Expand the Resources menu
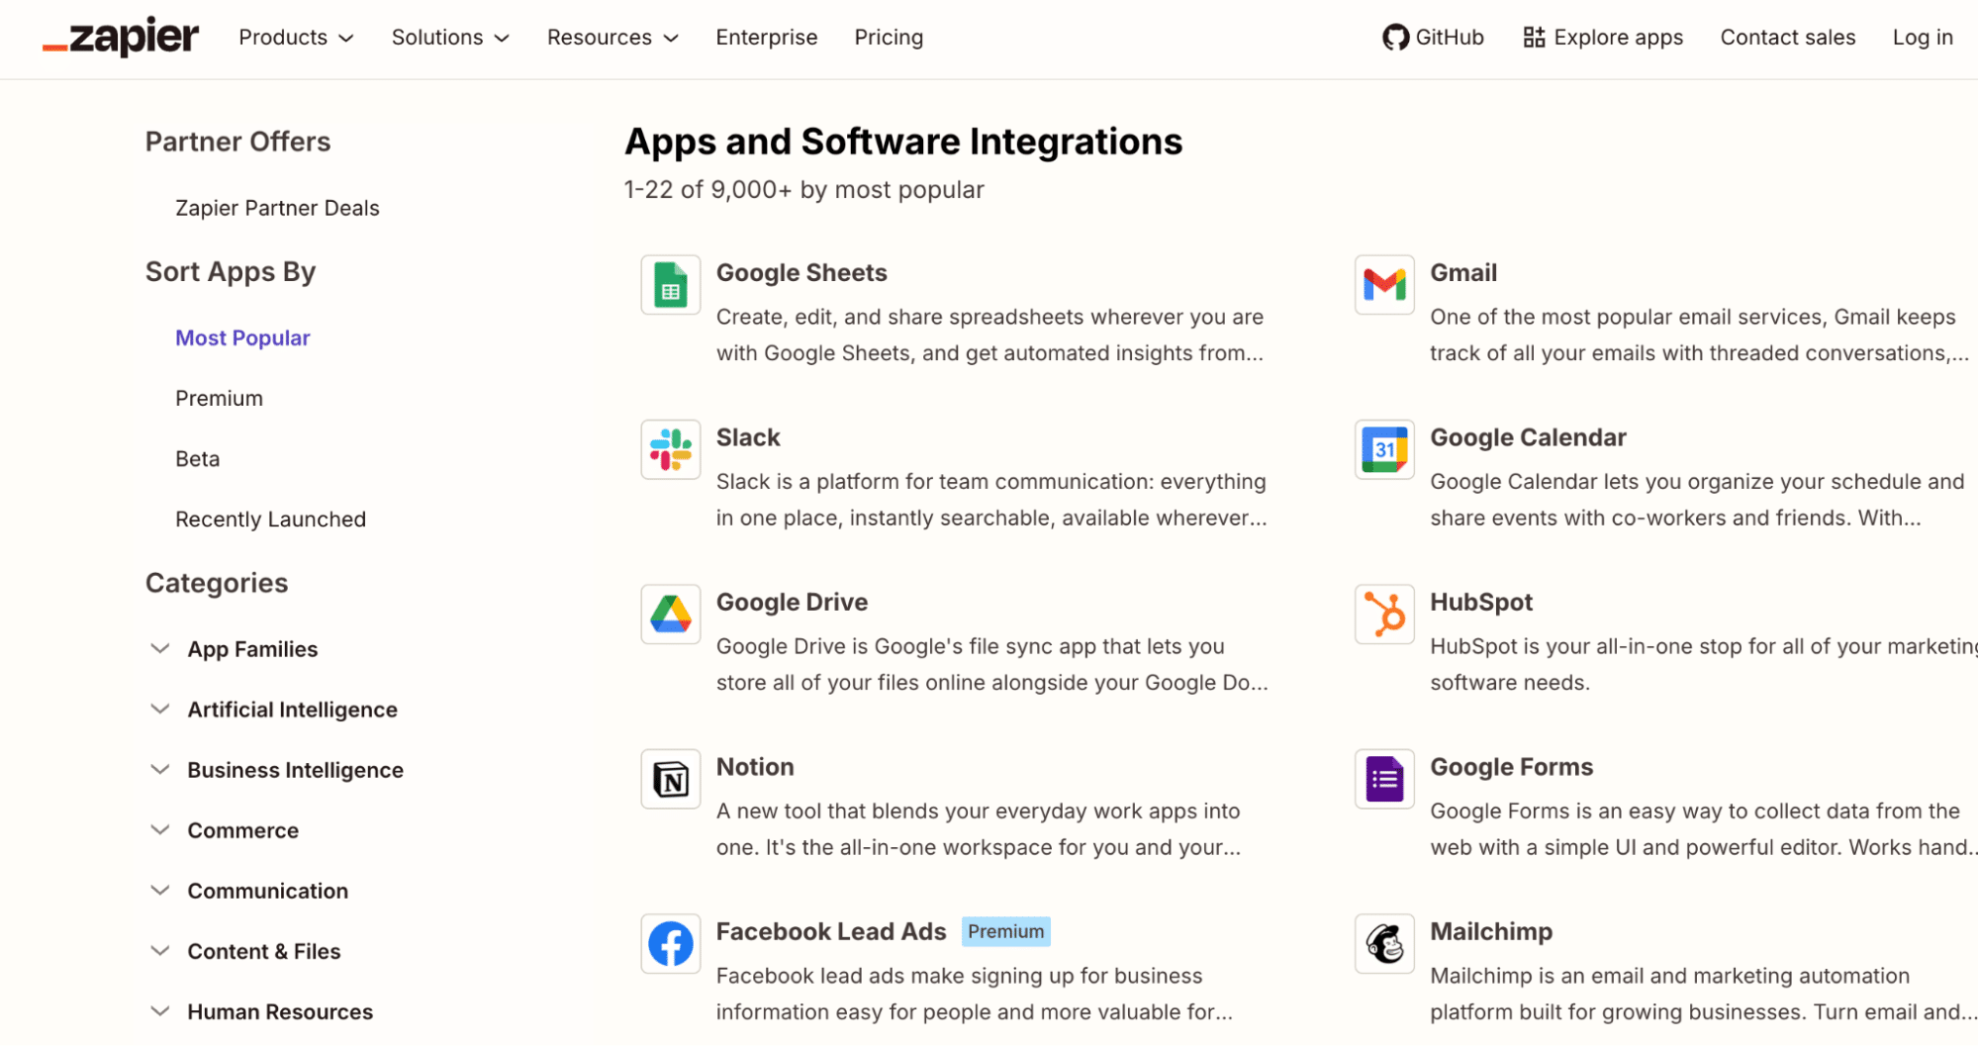This screenshot has width=1978, height=1047. pyautogui.click(x=612, y=38)
